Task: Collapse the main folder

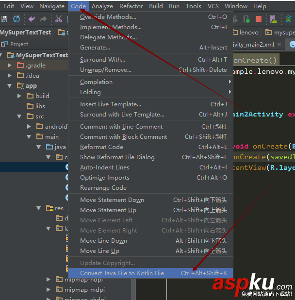Action: 29,137
